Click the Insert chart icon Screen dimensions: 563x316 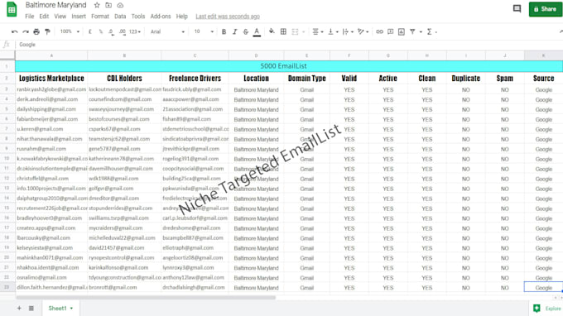[x=402, y=31]
